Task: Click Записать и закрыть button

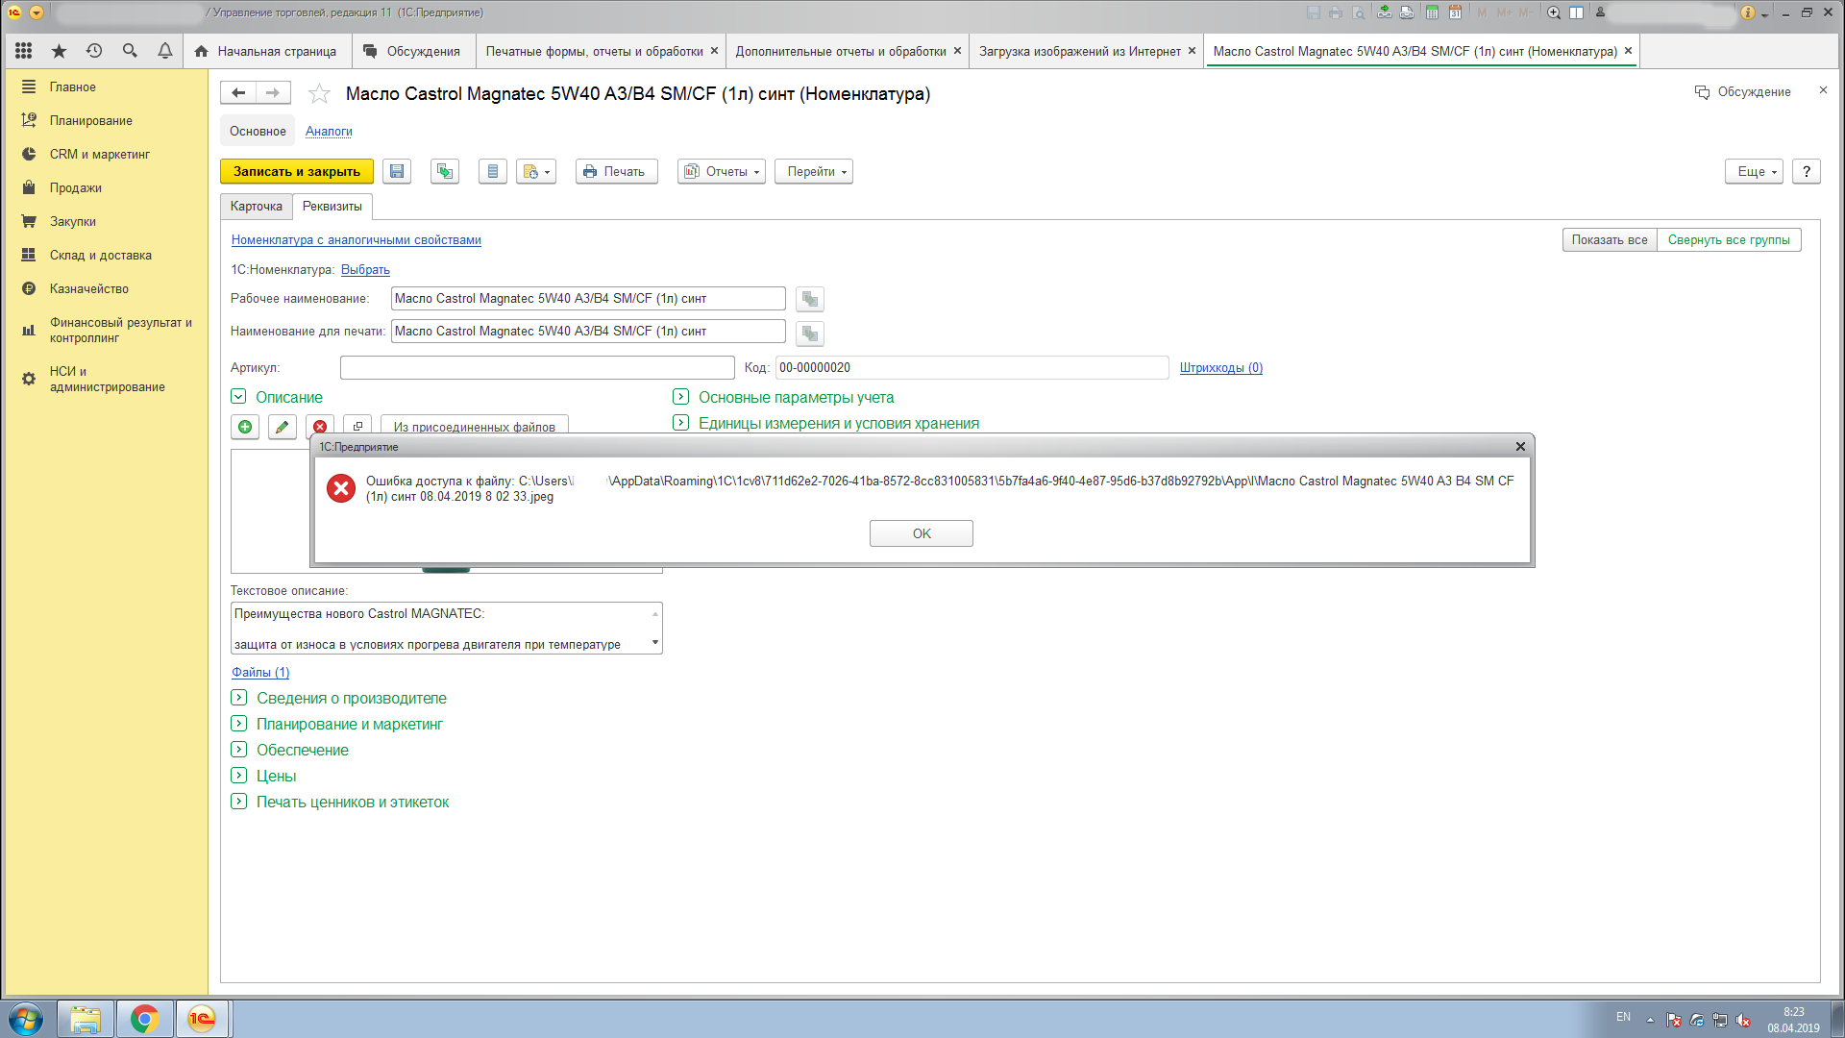Action: coord(297,171)
